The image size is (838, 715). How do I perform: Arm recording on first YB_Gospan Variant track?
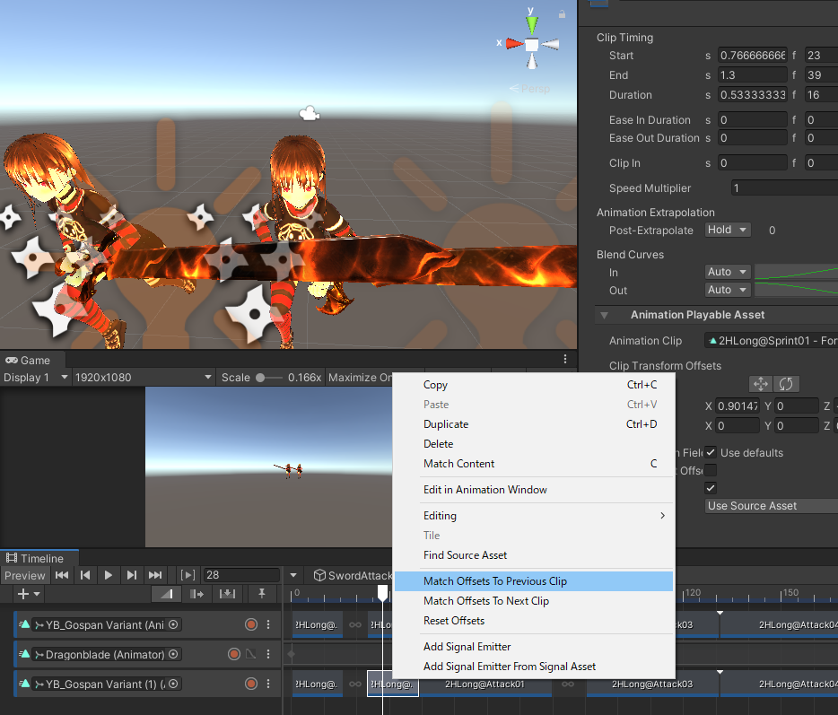[251, 624]
